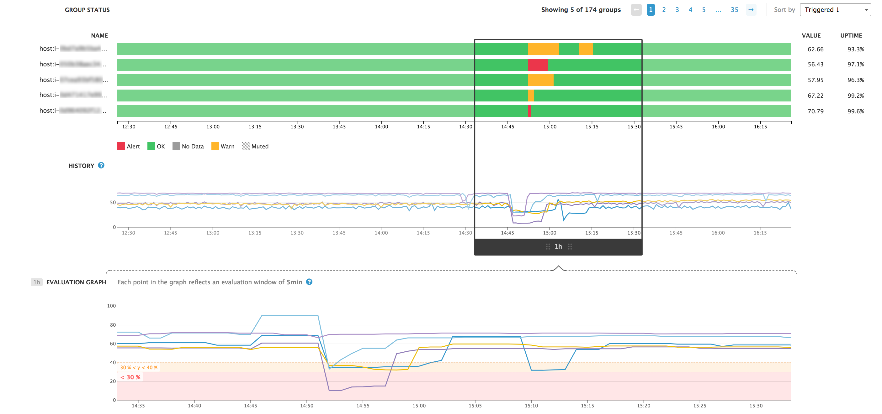Click the Muted hatched legend swatch

(245, 146)
